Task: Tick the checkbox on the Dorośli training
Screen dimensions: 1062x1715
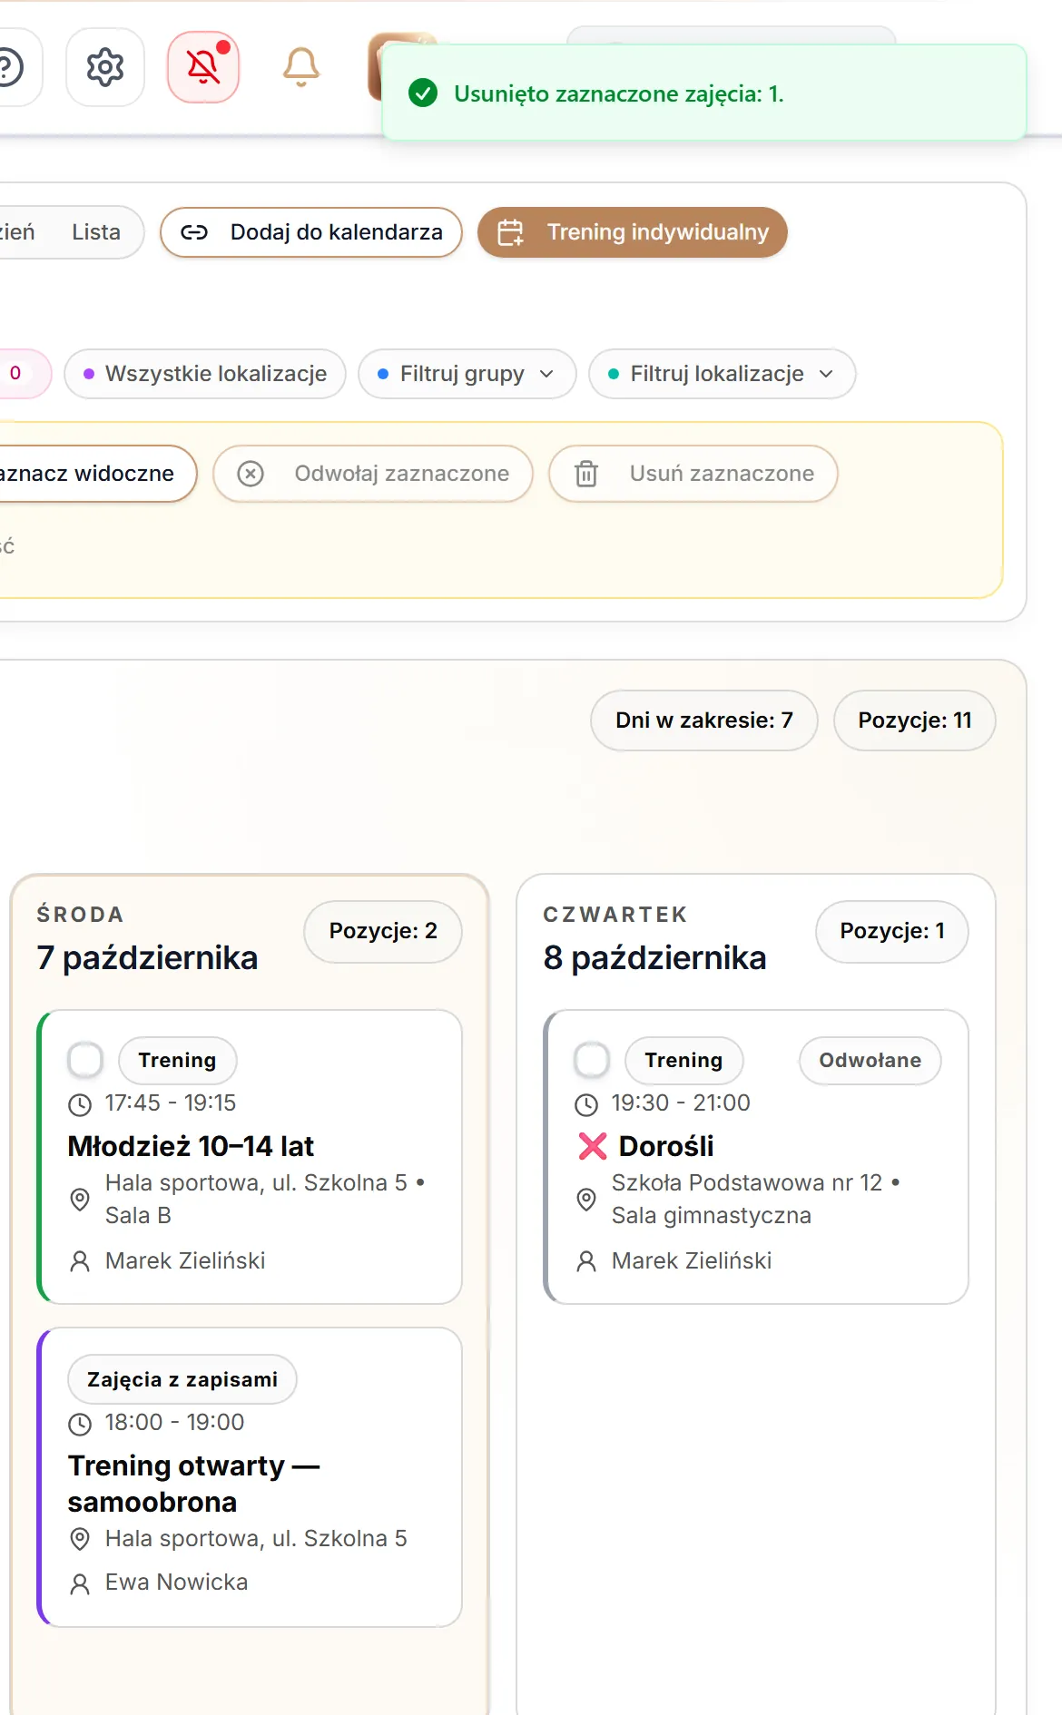Action: (x=592, y=1059)
